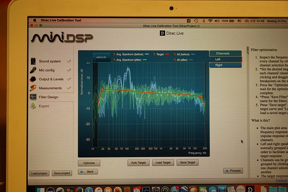Click the Dirac D icon in the Dock
Viewport: 288px width, 192px height.
point(250,189)
